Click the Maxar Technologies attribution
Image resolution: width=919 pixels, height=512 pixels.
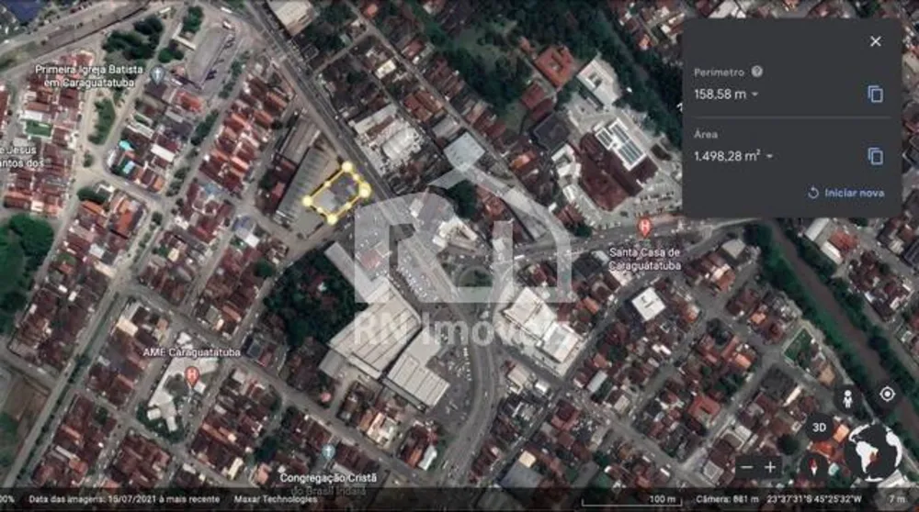tap(276, 499)
